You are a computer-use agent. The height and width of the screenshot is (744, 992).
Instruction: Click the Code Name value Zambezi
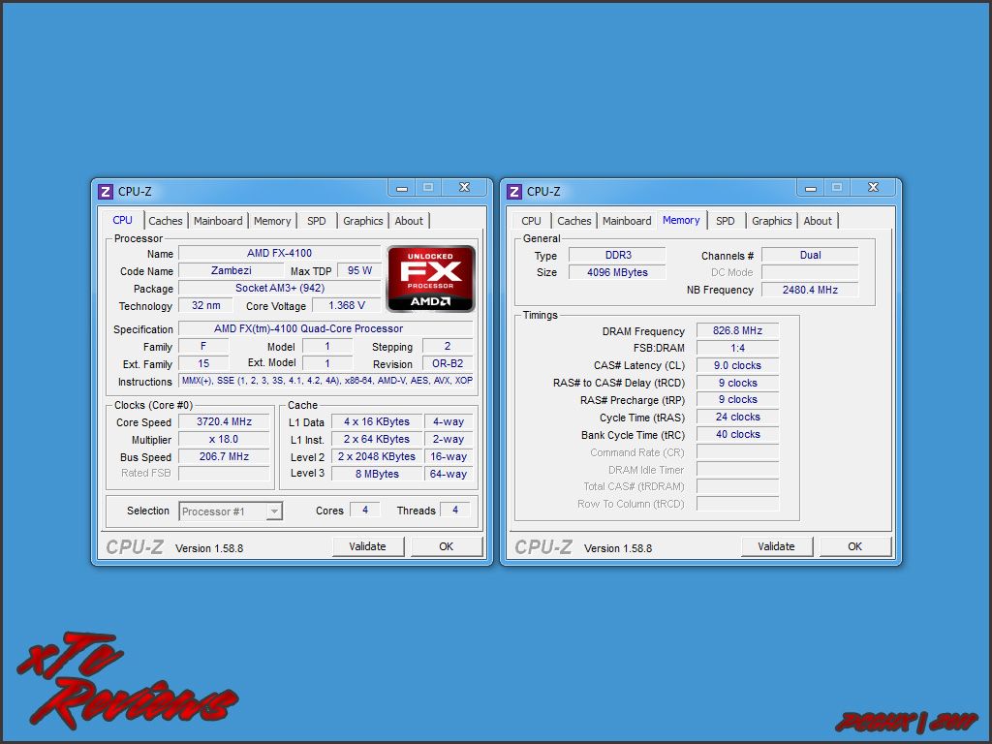click(x=232, y=271)
